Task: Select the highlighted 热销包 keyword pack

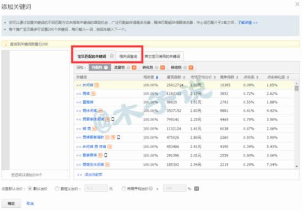Action: [100, 67]
